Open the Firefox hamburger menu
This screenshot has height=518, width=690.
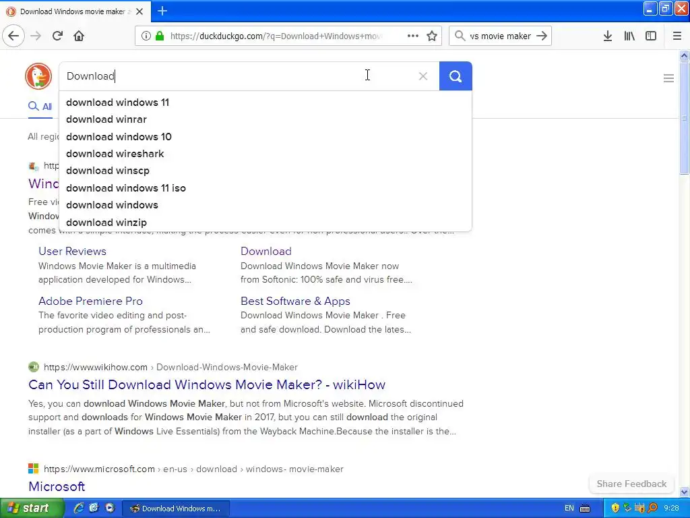677,36
